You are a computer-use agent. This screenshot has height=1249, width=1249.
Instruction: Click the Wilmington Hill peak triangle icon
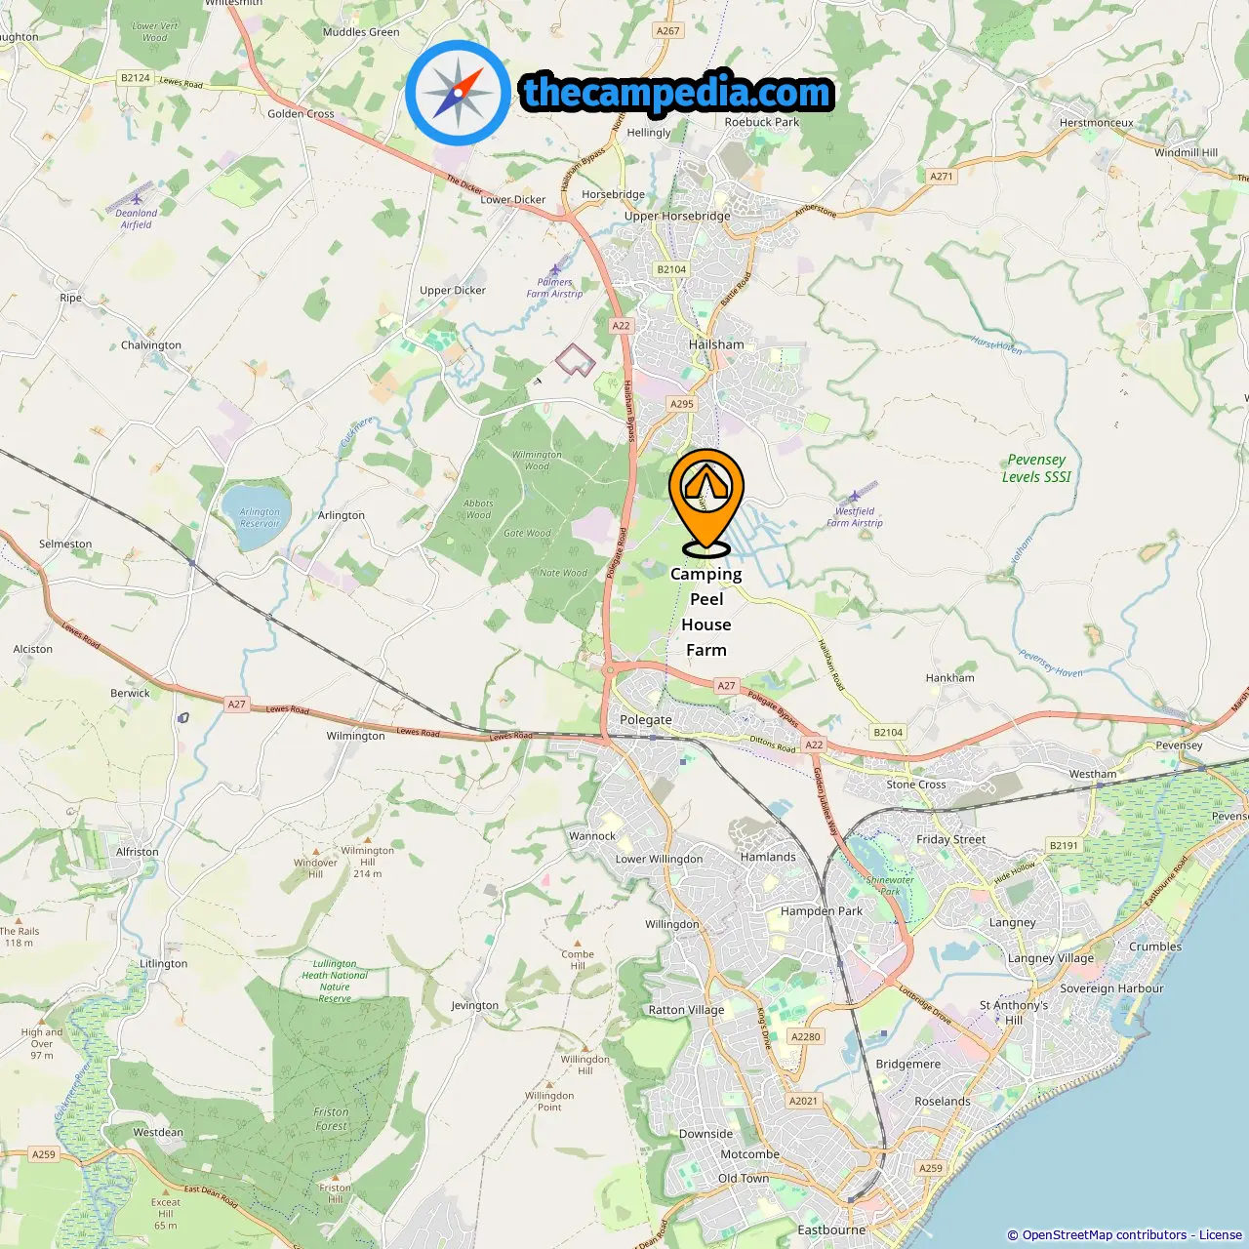pyautogui.click(x=368, y=839)
